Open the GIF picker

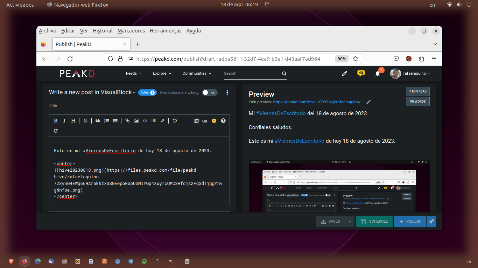coord(205,121)
